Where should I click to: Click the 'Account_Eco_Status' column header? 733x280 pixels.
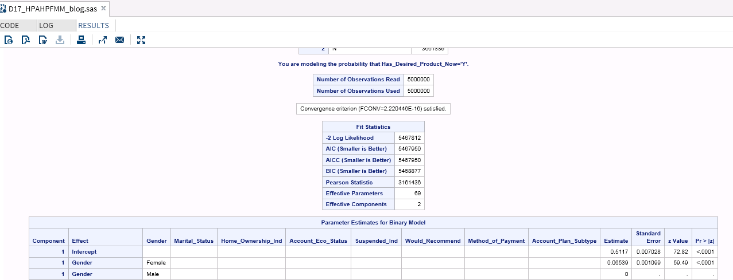coord(318,240)
